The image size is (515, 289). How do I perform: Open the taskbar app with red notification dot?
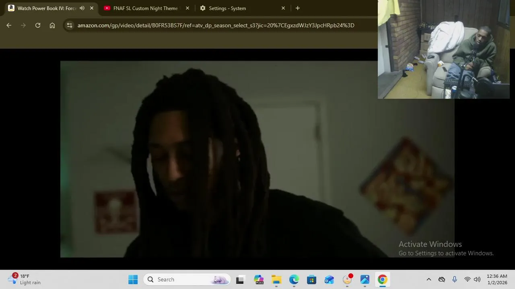[347, 279]
